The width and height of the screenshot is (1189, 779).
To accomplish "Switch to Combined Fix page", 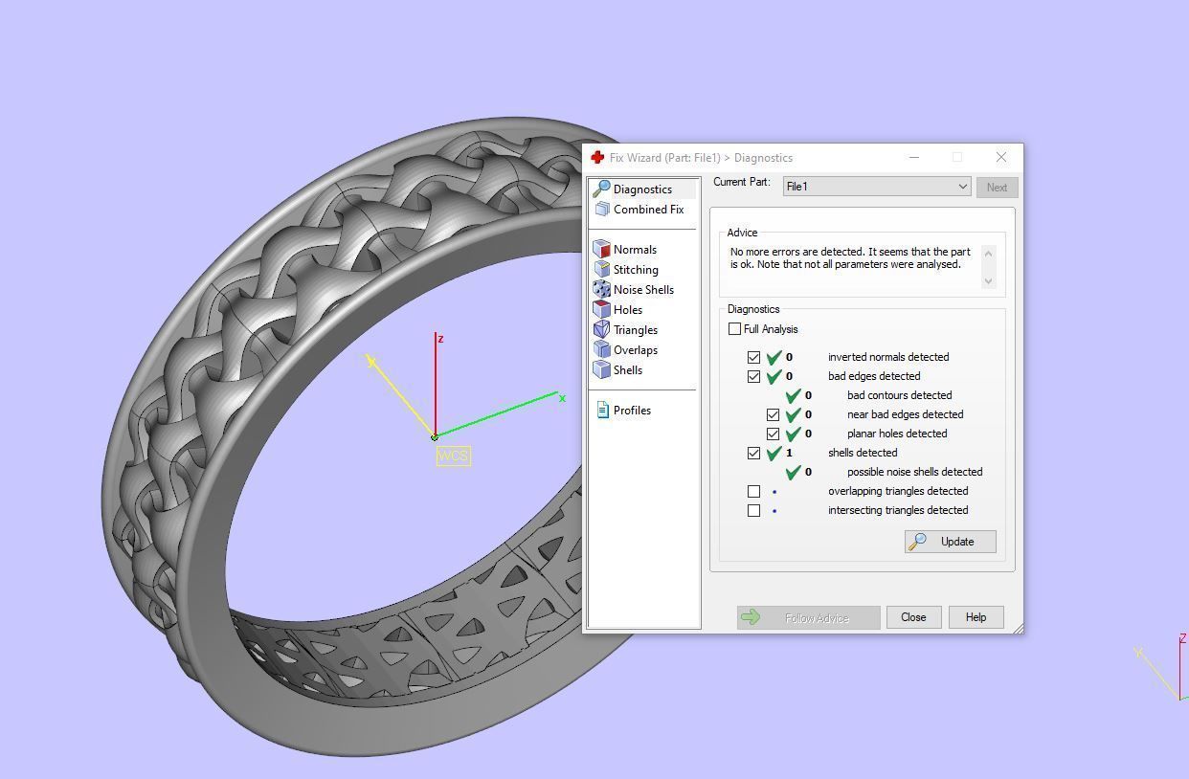I will point(648,210).
